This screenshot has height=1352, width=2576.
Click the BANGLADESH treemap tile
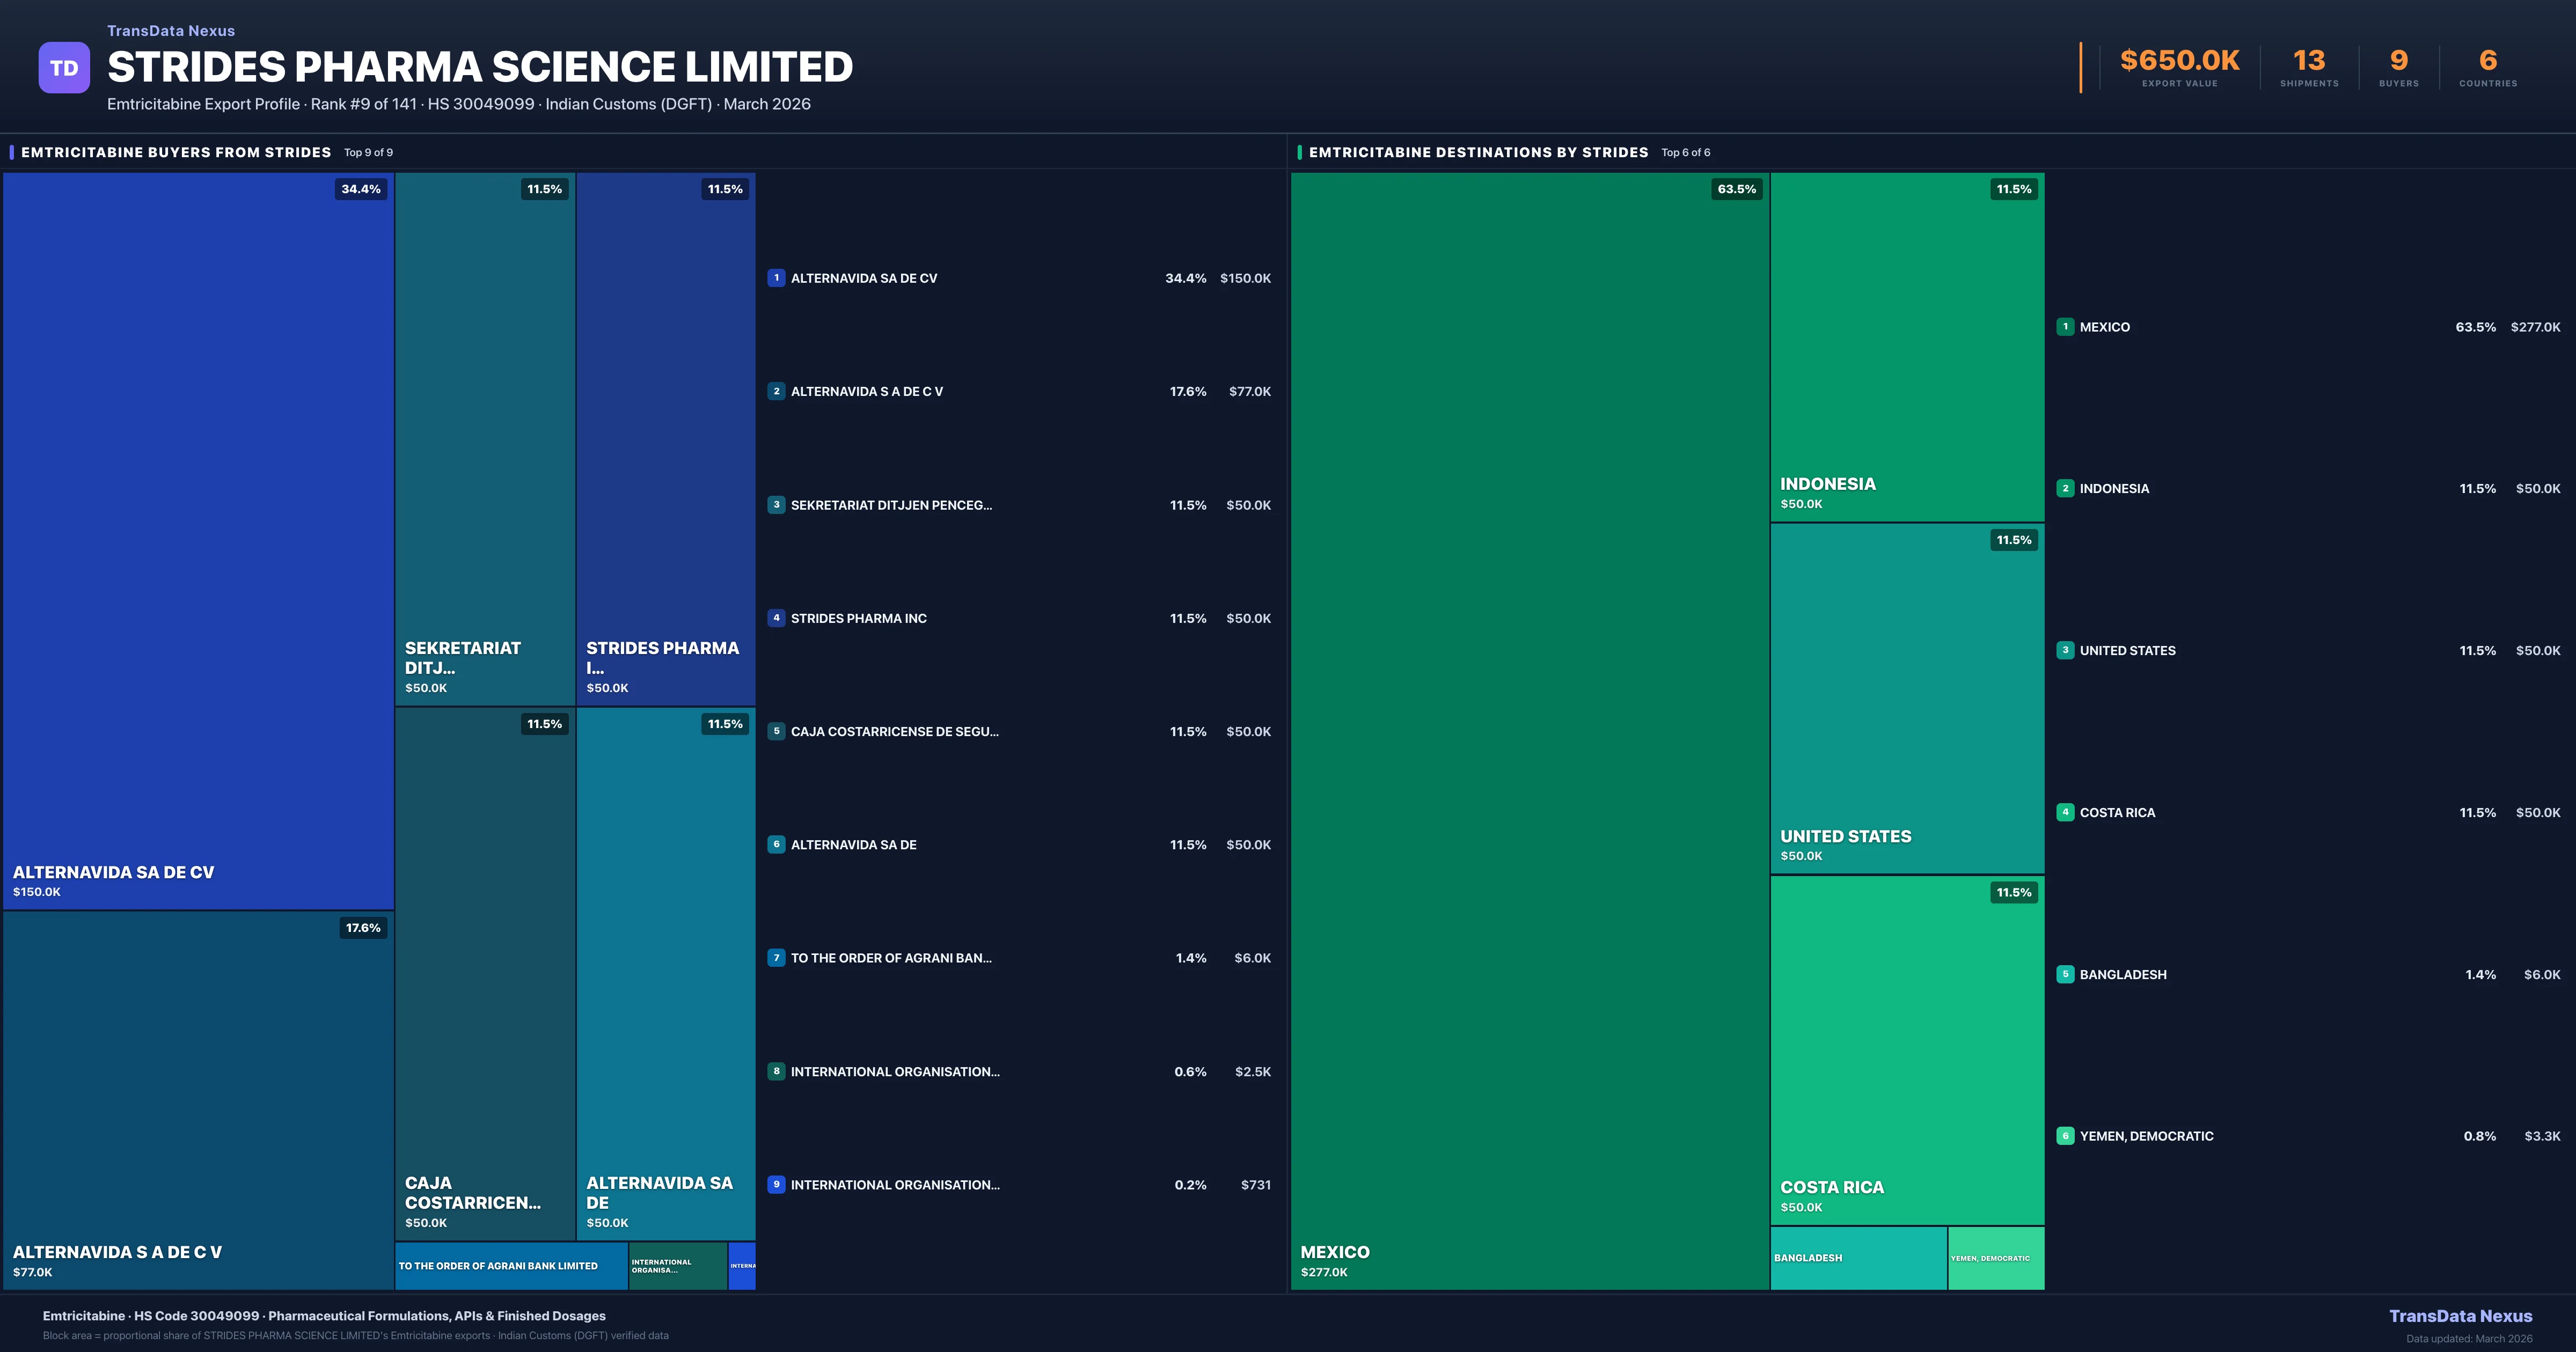[x=1858, y=1258]
